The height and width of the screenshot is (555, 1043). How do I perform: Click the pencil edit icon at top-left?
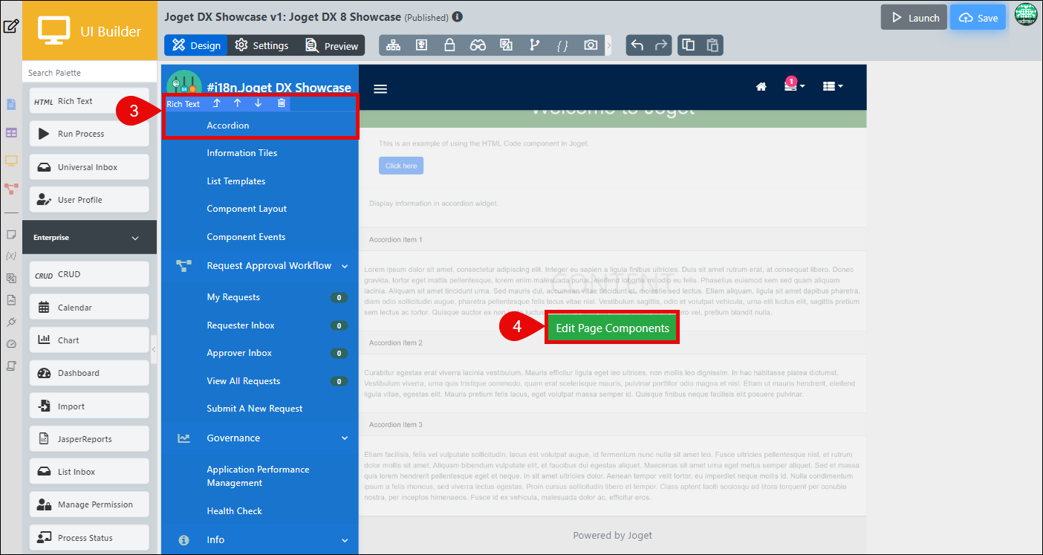(10, 27)
